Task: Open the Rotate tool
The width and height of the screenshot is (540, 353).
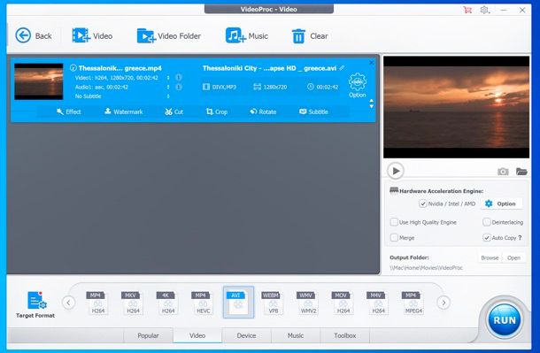Action: click(263, 111)
